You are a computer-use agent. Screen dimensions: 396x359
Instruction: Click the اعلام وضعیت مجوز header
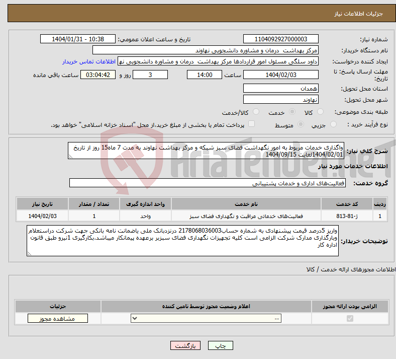point(206,306)
